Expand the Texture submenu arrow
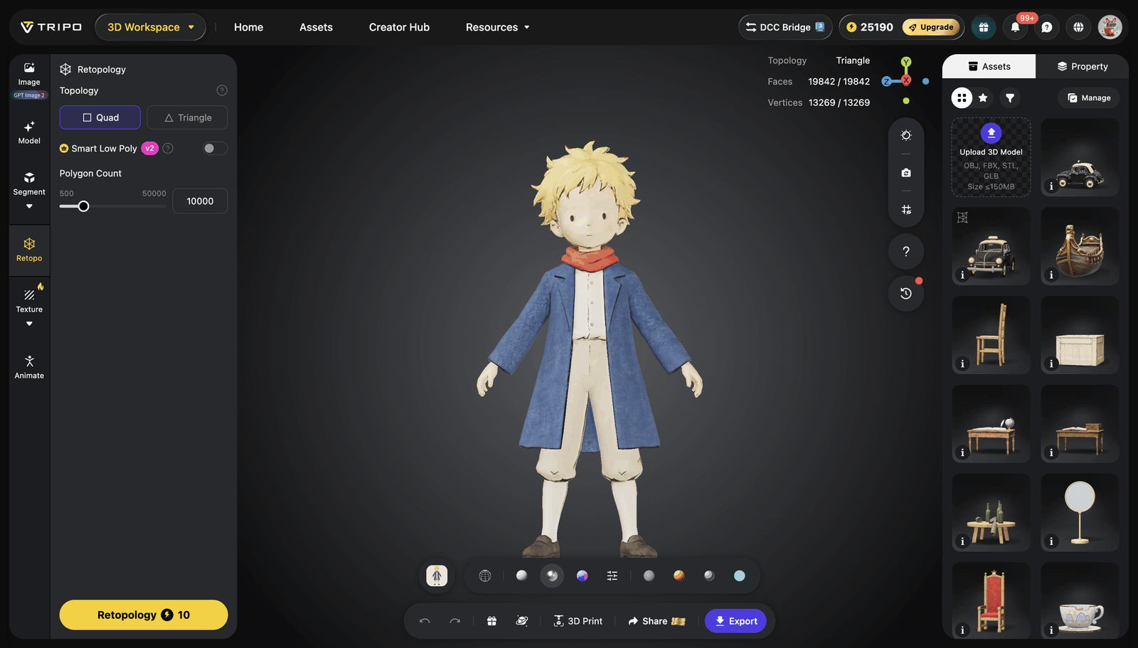The height and width of the screenshot is (648, 1138). [29, 324]
